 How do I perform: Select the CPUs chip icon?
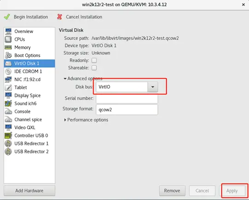pos(8,39)
